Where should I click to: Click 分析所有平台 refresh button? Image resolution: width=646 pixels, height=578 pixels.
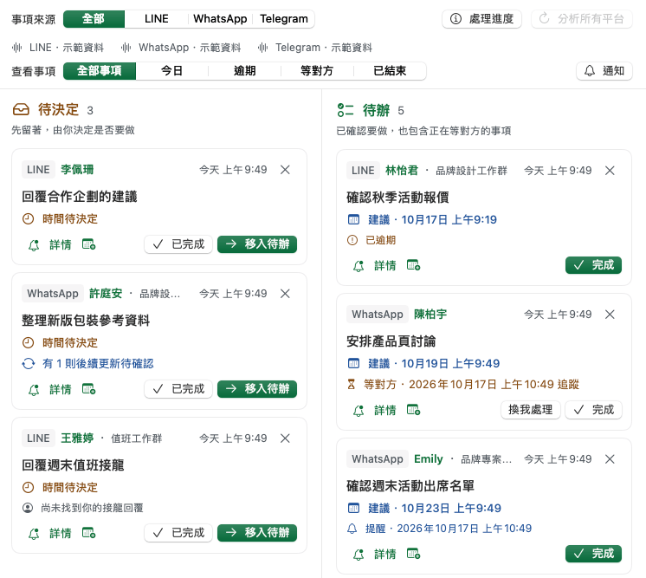[x=581, y=19]
